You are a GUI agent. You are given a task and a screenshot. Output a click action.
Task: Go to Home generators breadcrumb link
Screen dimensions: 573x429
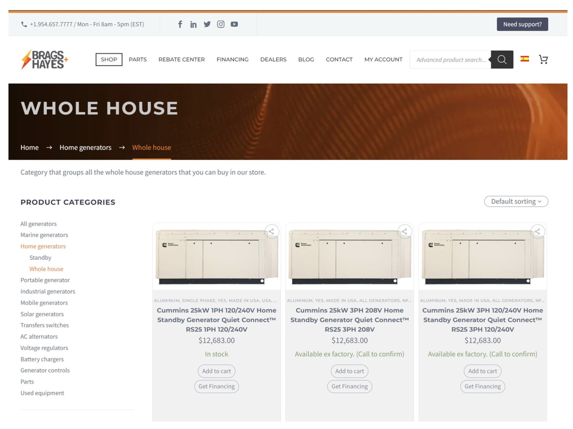pos(85,147)
